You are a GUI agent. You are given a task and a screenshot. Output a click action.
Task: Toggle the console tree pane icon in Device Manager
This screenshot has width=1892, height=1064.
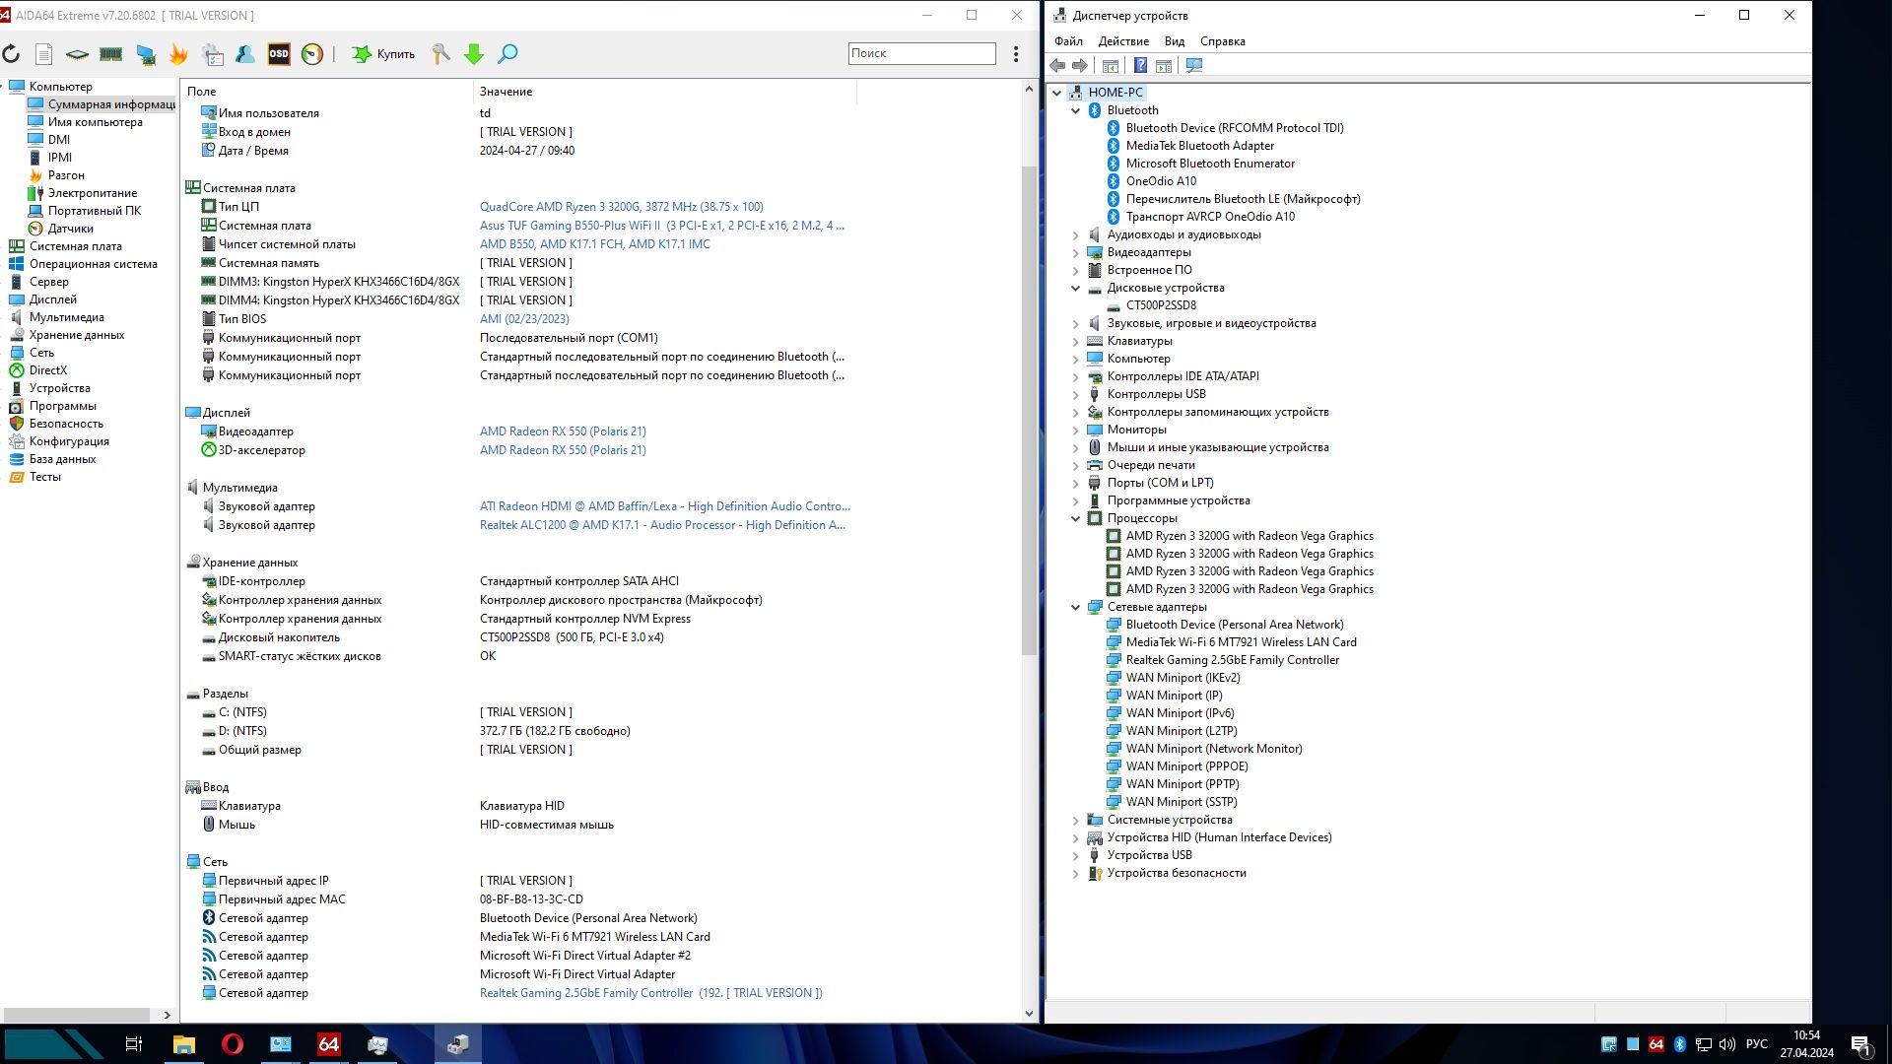point(1111,66)
